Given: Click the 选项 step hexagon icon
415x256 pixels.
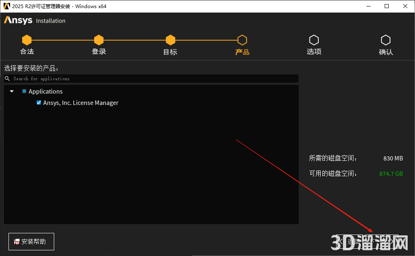Looking at the screenshot, I should tap(314, 40).
